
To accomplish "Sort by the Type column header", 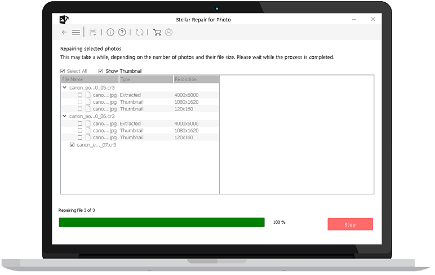I will click(x=146, y=79).
